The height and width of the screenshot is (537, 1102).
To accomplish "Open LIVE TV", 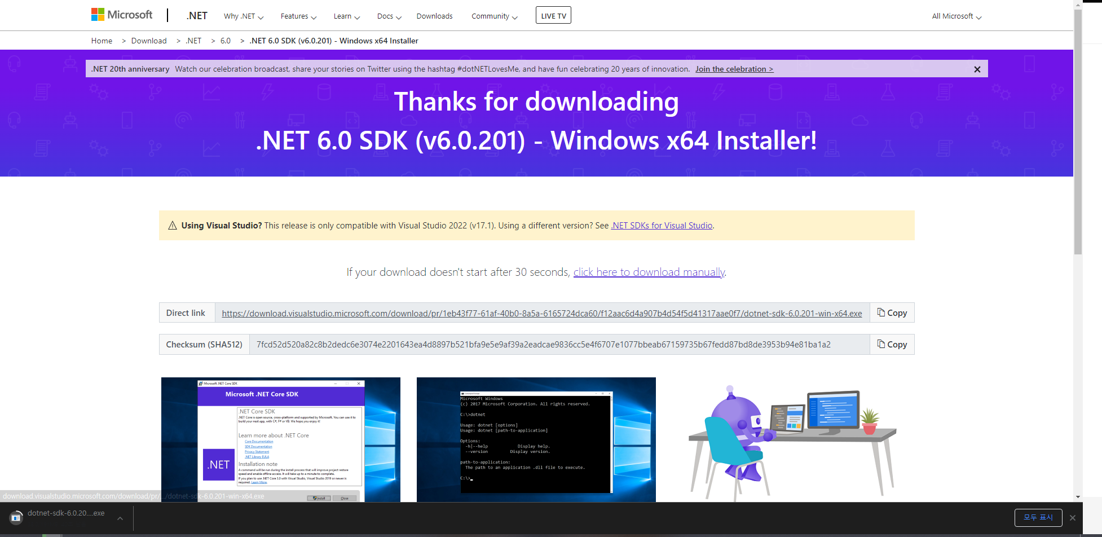I will coord(553,15).
